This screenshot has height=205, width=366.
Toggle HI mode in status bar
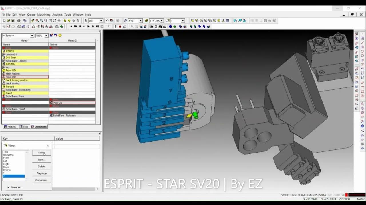(343, 195)
